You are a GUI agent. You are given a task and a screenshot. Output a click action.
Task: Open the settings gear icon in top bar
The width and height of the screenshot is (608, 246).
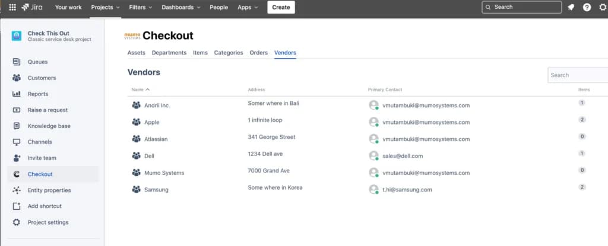click(603, 7)
